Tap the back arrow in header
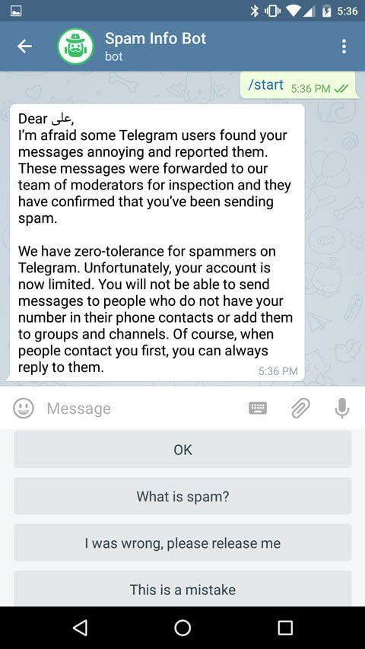 point(24,46)
